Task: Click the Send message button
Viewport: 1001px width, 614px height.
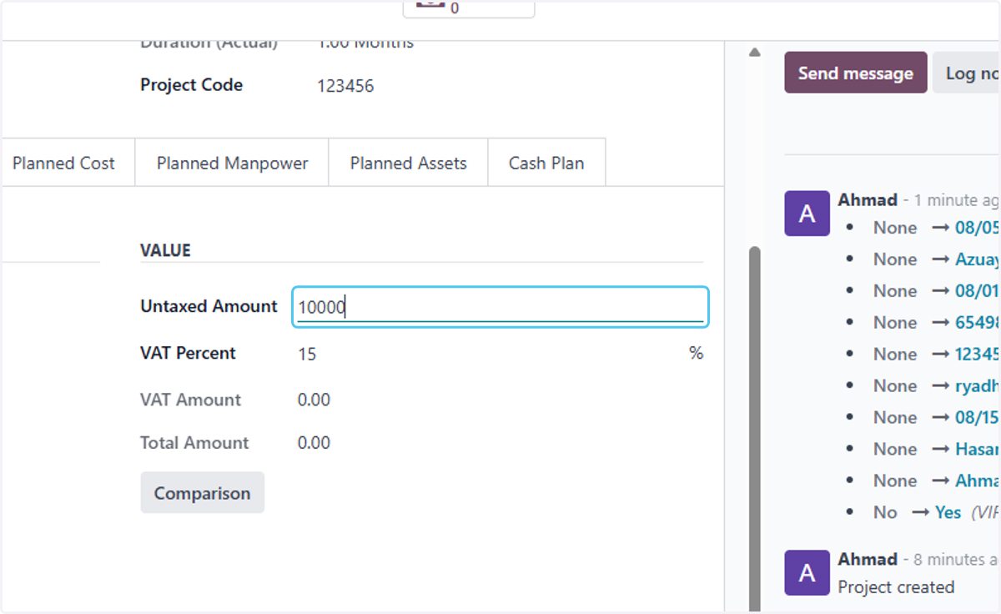Action: pos(855,73)
